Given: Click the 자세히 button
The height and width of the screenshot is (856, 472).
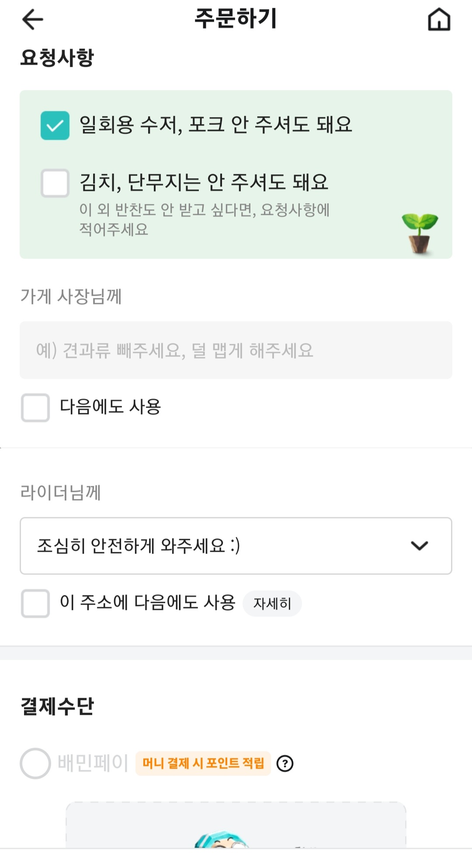Looking at the screenshot, I should (272, 603).
